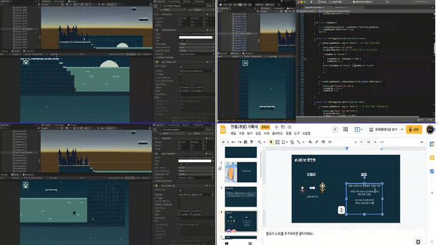
Task: Open the Draw Mode dropdown in the top-left Inspector
Action: click(x=196, y=44)
